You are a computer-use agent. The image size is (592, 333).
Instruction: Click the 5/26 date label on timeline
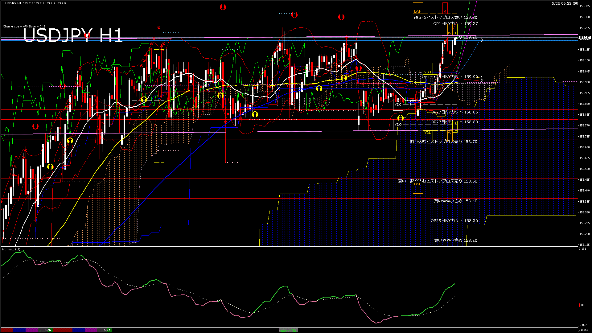point(48,330)
